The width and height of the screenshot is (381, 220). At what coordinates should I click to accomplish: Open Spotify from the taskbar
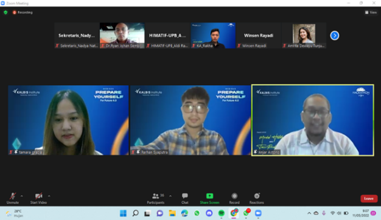coord(222,213)
